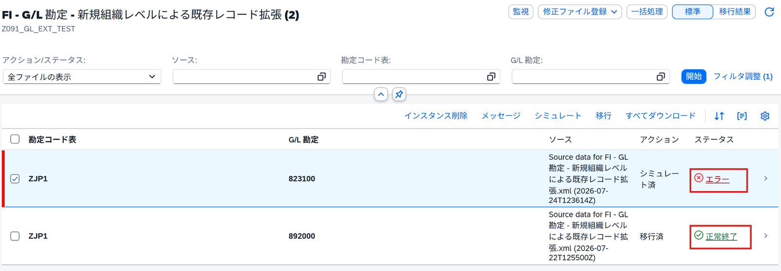Viewport: 781px width, 271px height.
Task: Open フィルタ調整 (1) link
Action: 743,77
